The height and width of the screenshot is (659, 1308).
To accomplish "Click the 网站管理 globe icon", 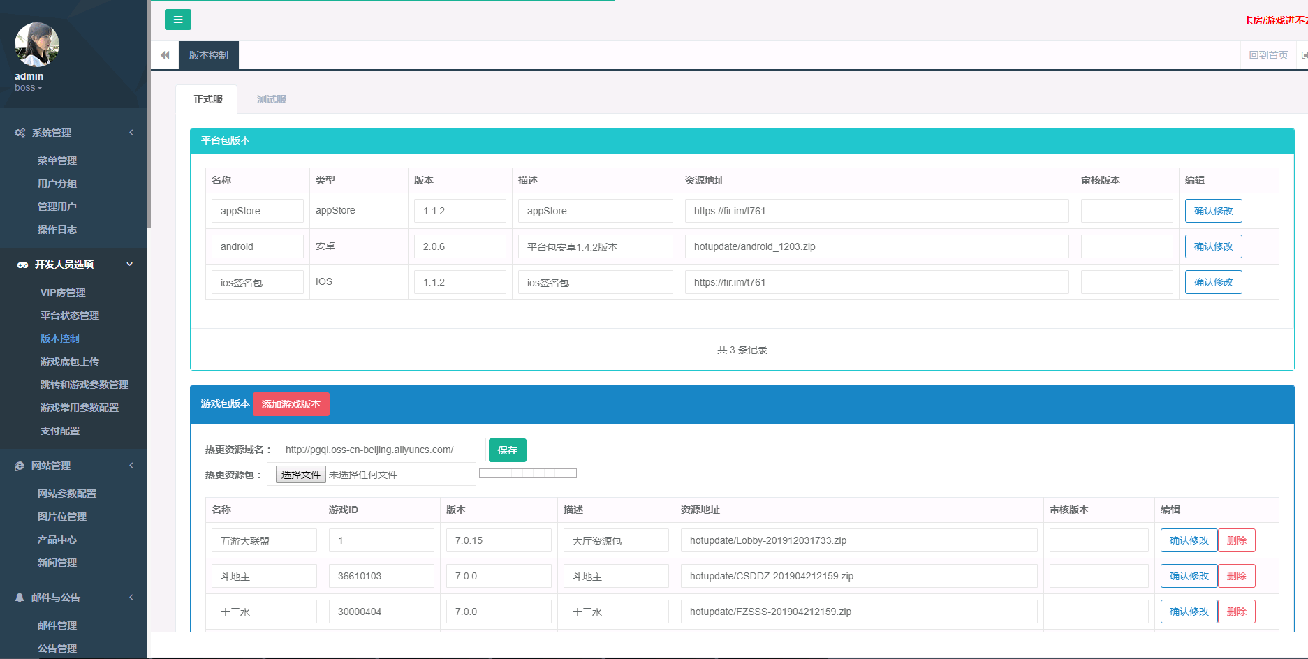I will point(20,466).
